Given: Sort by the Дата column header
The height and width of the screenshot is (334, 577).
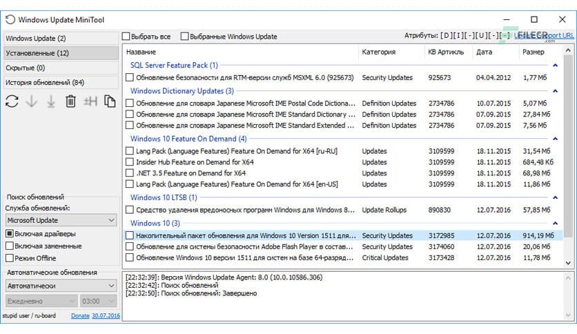Looking at the screenshot, I should (496, 52).
